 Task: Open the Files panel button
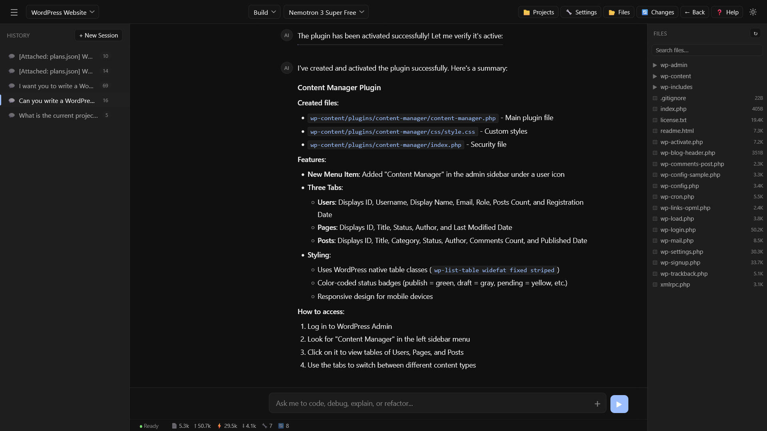619,12
